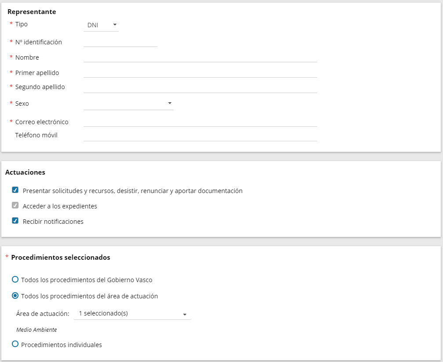Expand the Sexo dropdown
This screenshot has height=362, width=443.
(x=128, y=104)
